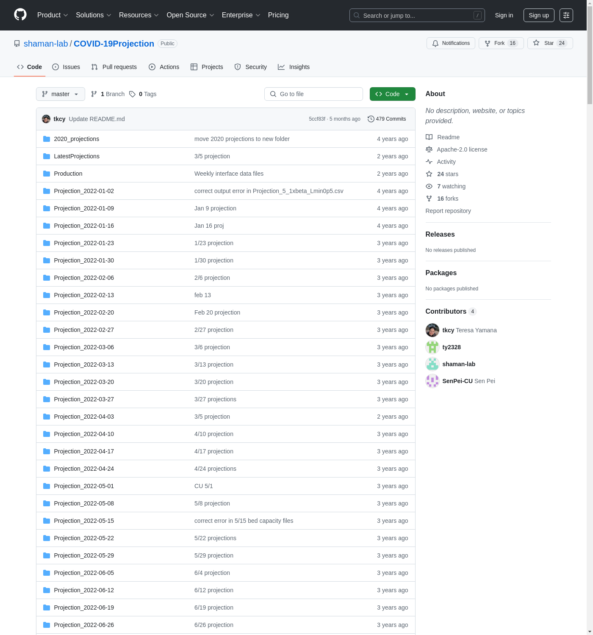Select the Code repository tab

pos(30,67)
